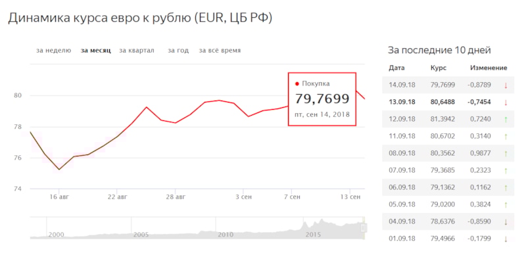Click green up arrow for 12.09.18
This screenshot has height=257, width=526.
(x=506, y=120)
